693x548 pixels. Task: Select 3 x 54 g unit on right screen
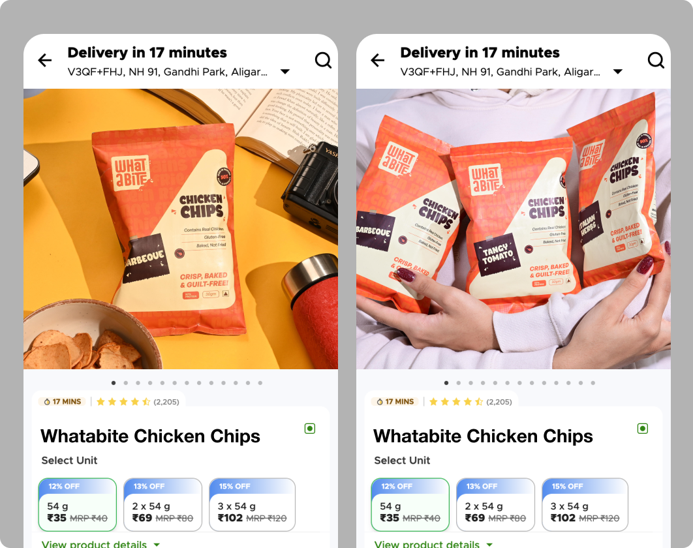tap(585, 505)
